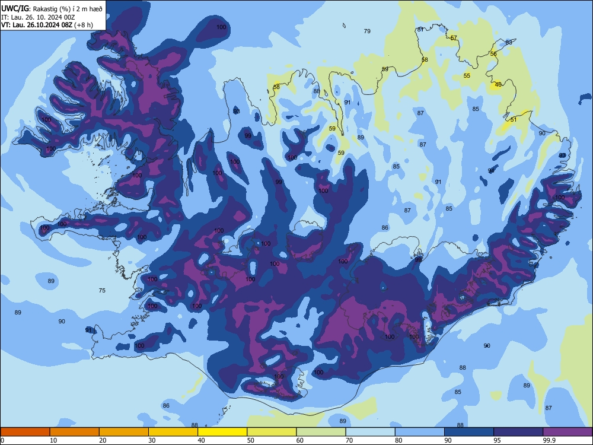The height and width of the screenshot is (445, 593).
Task: Click the valid time line 'VT: Lau. 26.10.2024 08Z (+8 h)'
Action: pyautogui.click(x=47, y=25)
